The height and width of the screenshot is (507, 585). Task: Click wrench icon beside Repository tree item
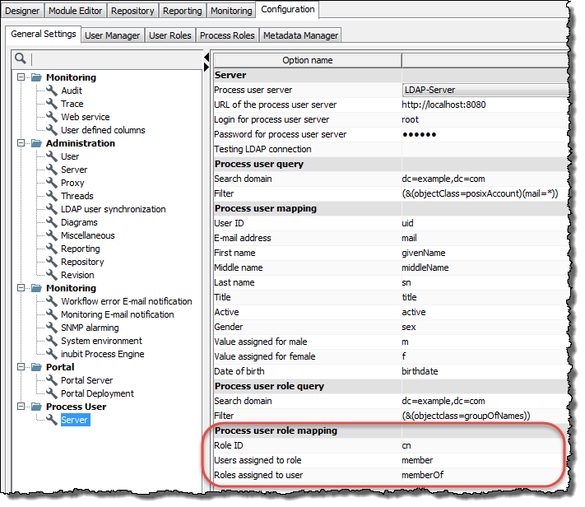pyautogui.click(x=52, y=262)
